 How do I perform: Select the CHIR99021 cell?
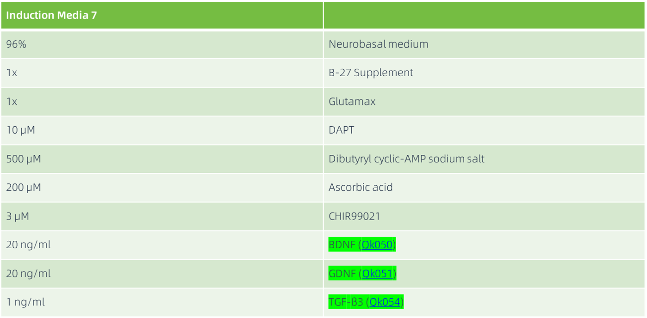[x=354, y=216]
